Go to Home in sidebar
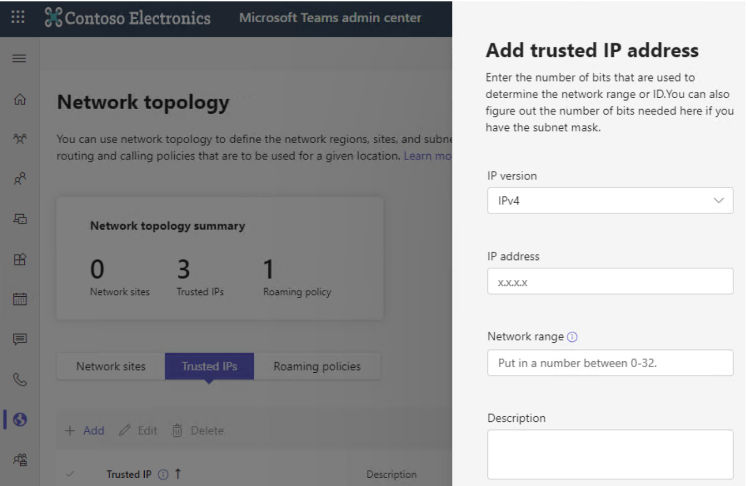 20,99
